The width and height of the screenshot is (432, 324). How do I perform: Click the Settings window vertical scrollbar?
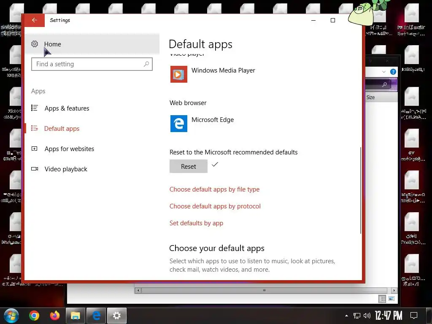tap(360, 190)
